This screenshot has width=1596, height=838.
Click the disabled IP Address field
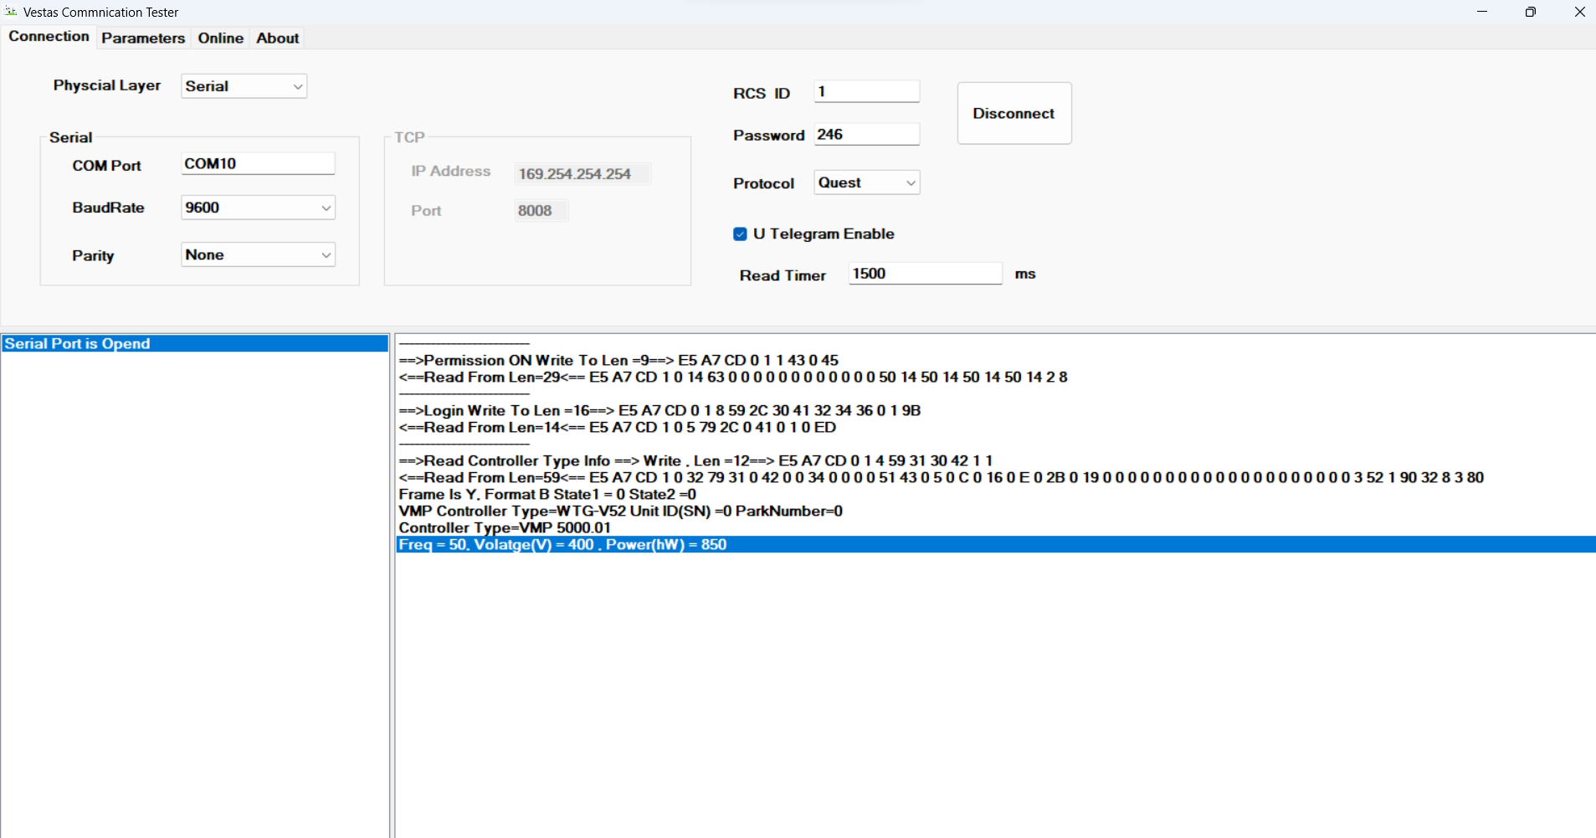click(x=582, y=174)
